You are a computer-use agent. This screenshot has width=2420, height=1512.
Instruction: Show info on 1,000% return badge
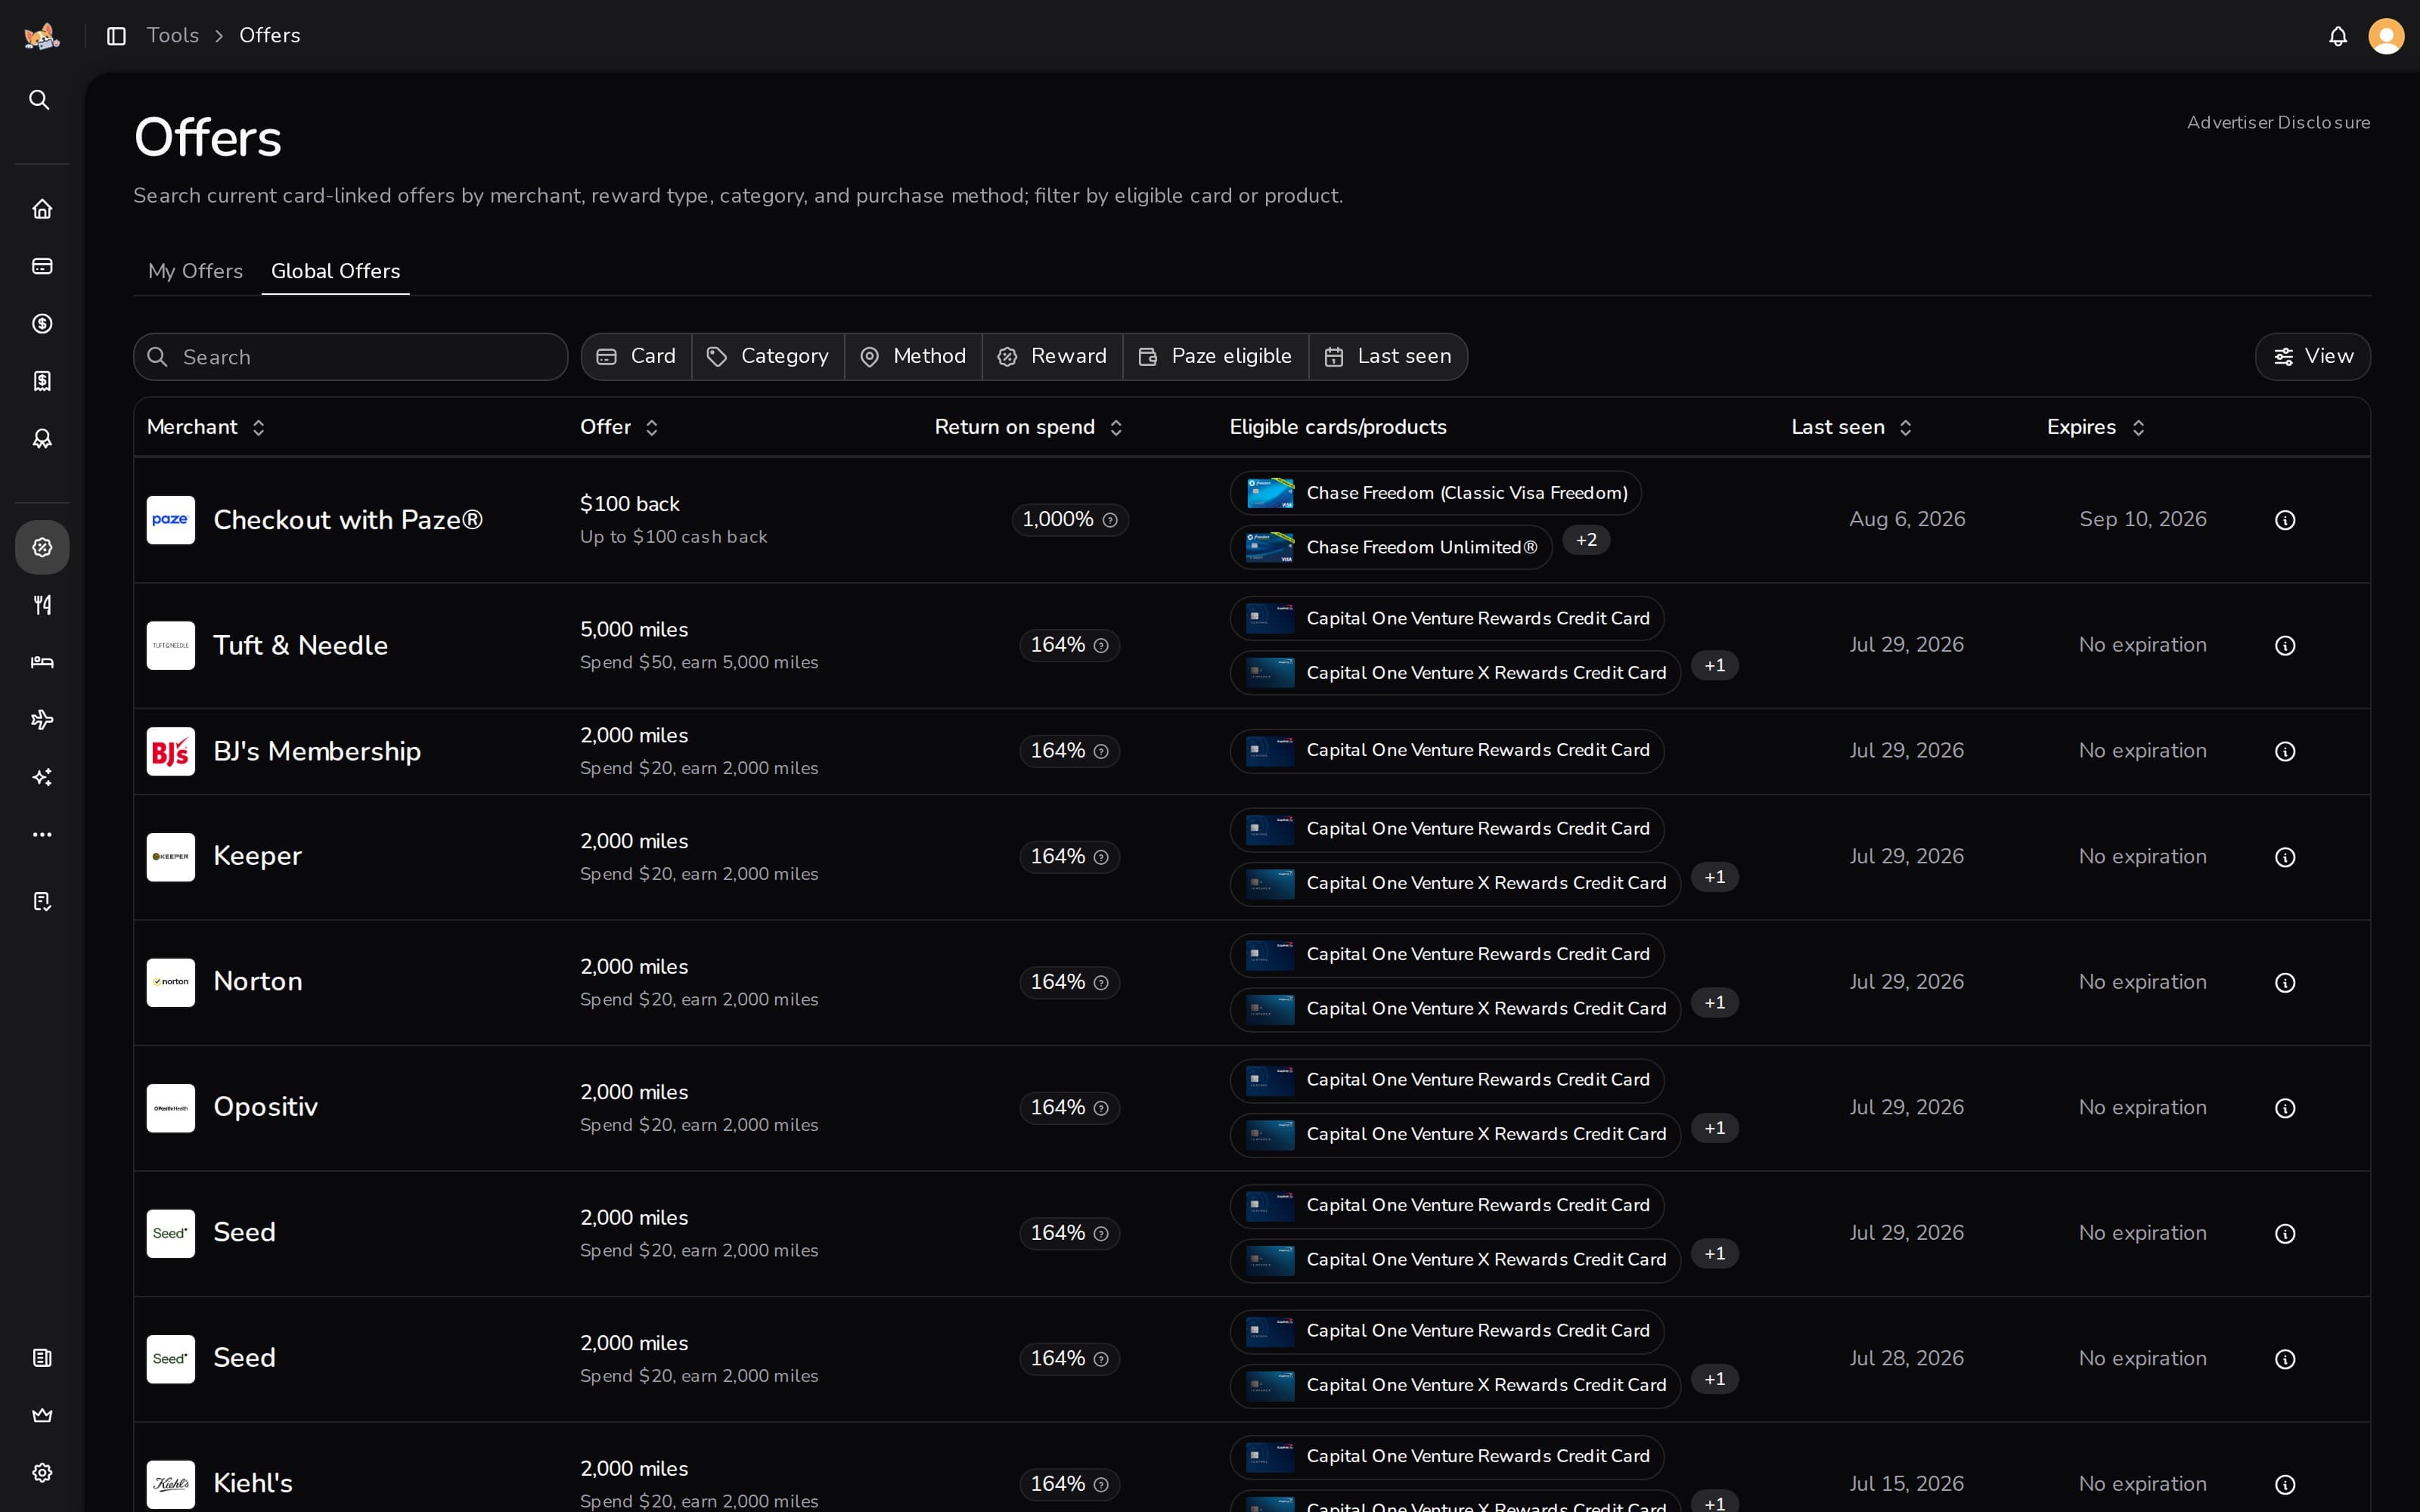[x=1110, y=520]
